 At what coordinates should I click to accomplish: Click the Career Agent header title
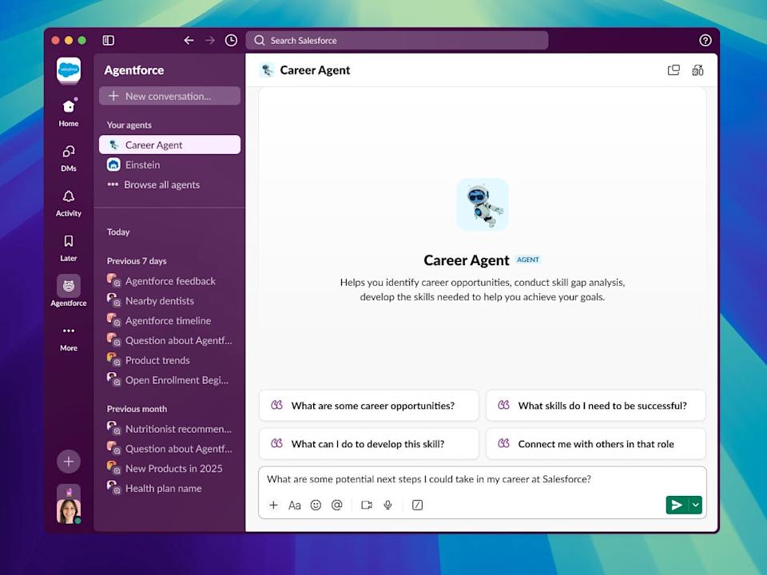(x=315, y=70)
